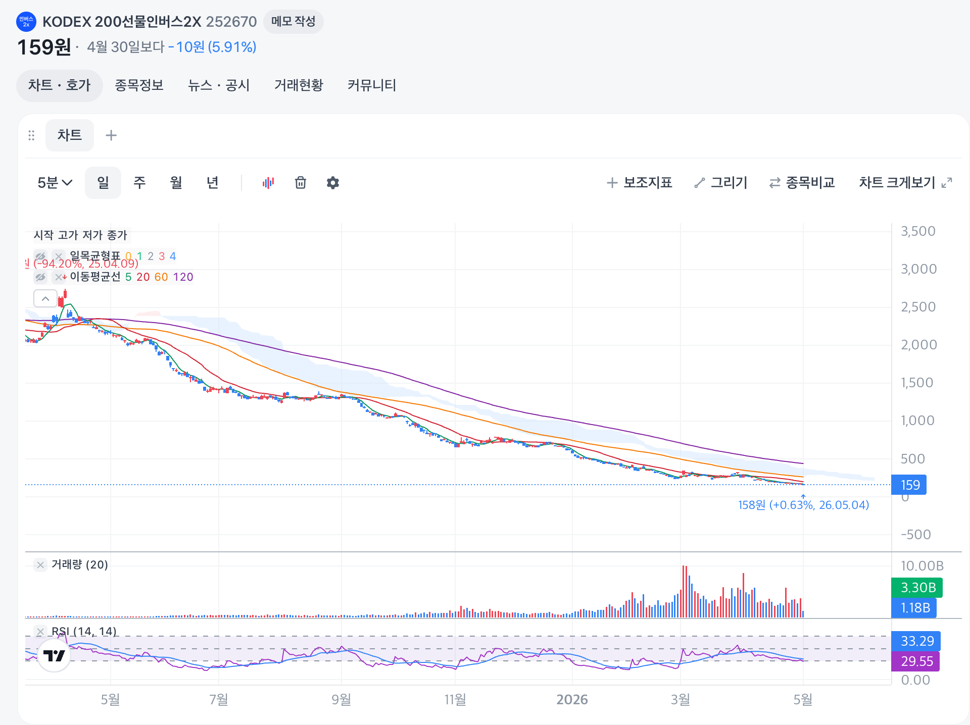The image size is (970, 725).
Task: Open the 뉴스·공시 tab
Action: tap(219, 85)
